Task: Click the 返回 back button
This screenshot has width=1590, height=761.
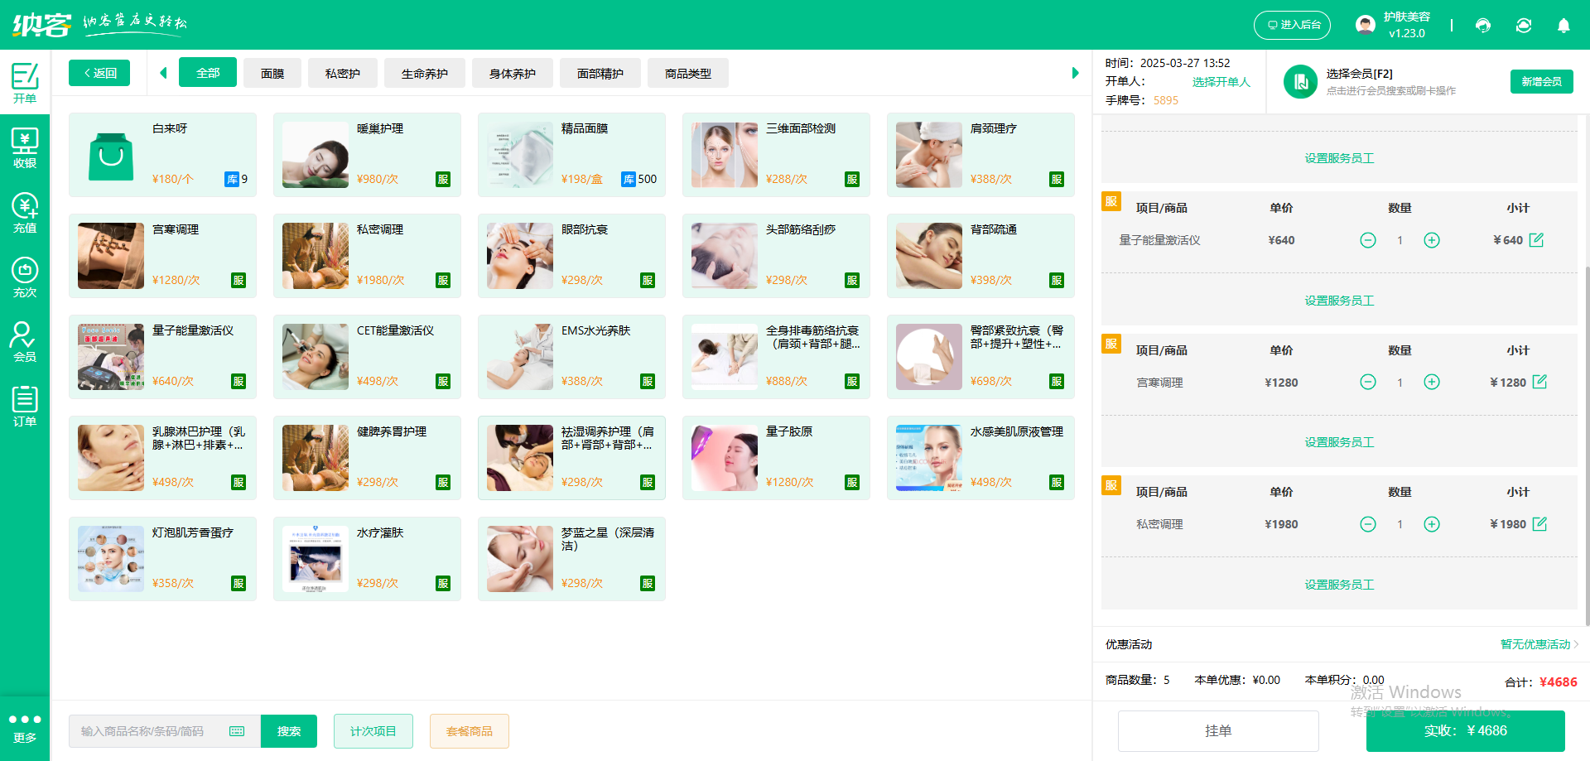Action: click(x=99, y=73)
